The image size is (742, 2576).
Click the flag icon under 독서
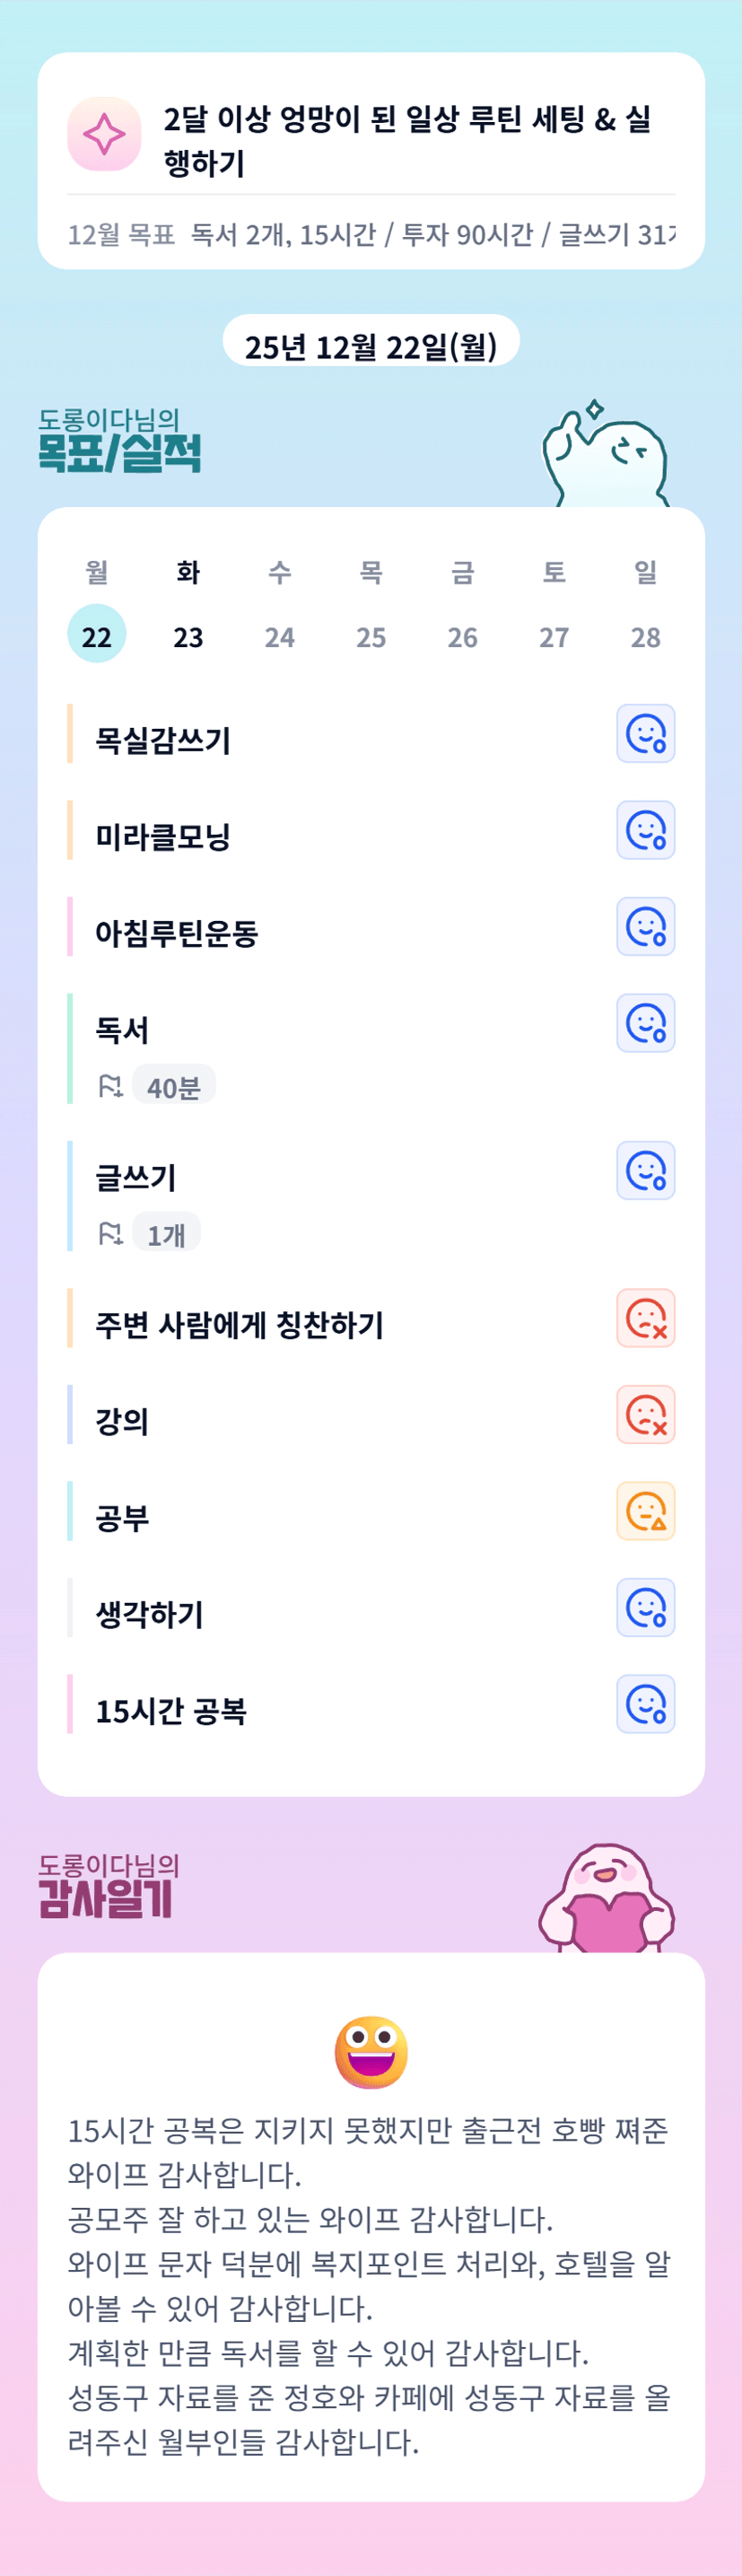coord(110,1086)
